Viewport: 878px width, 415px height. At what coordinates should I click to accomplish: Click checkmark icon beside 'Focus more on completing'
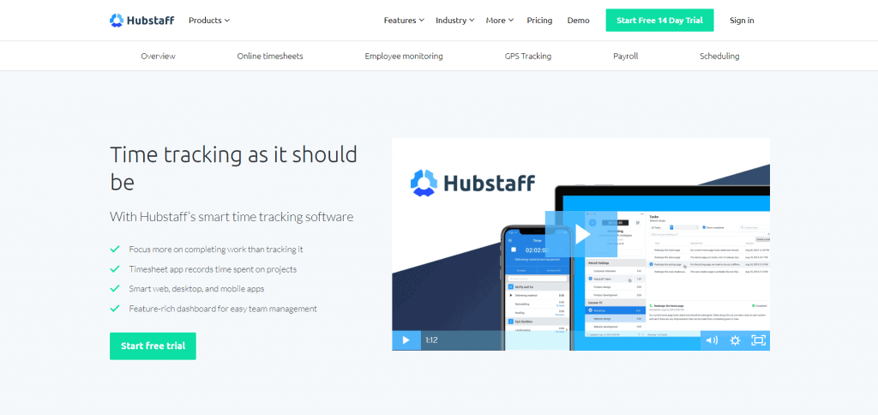[115, 249]
